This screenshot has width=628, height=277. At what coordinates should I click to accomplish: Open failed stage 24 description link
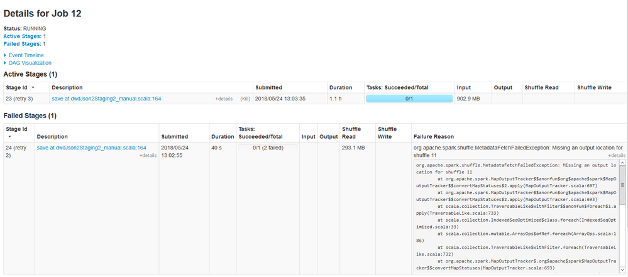91,148
